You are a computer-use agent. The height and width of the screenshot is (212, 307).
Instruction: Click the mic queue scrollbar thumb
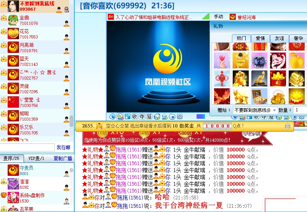72,171
